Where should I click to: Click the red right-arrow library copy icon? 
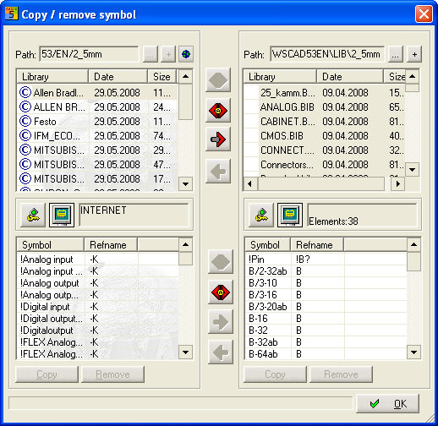(x=218, y=139)
